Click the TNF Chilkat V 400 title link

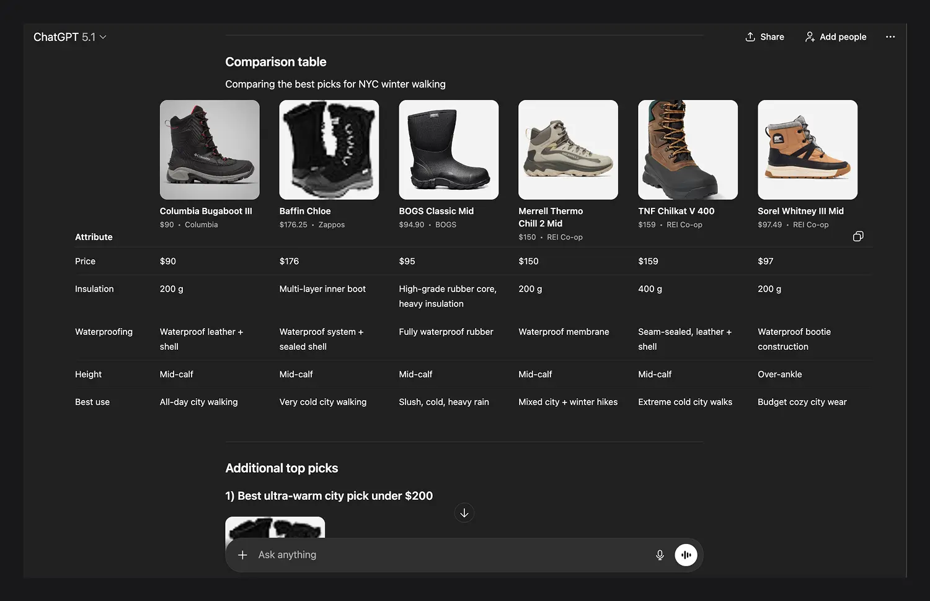(676, 211)
